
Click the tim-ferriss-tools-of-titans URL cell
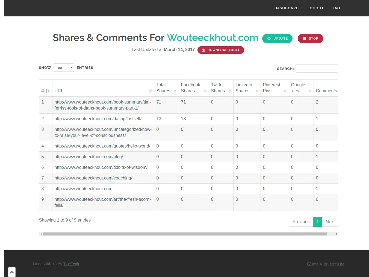coord(103,105)
